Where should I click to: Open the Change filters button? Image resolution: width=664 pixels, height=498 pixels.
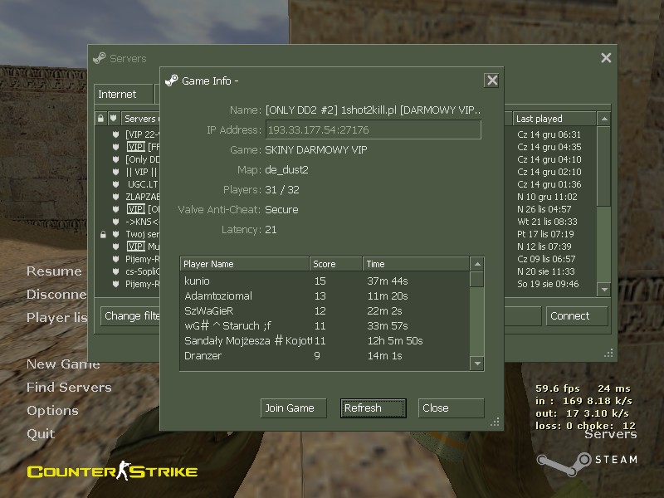click(130, 316)
